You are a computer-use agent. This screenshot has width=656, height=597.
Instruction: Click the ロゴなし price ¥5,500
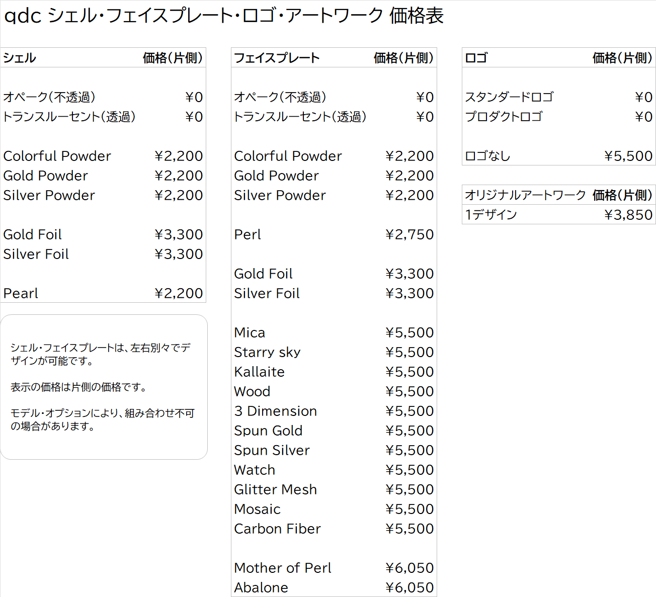[628, 156]
